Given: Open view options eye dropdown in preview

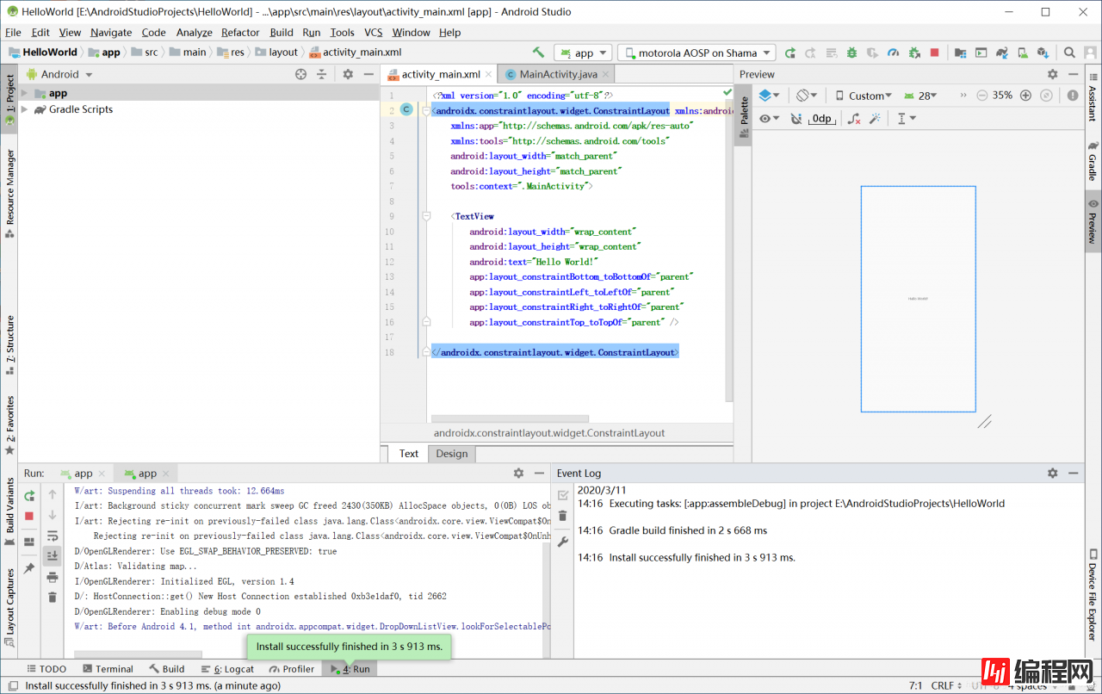Looking at the screenshot, I should pos(770,119).
